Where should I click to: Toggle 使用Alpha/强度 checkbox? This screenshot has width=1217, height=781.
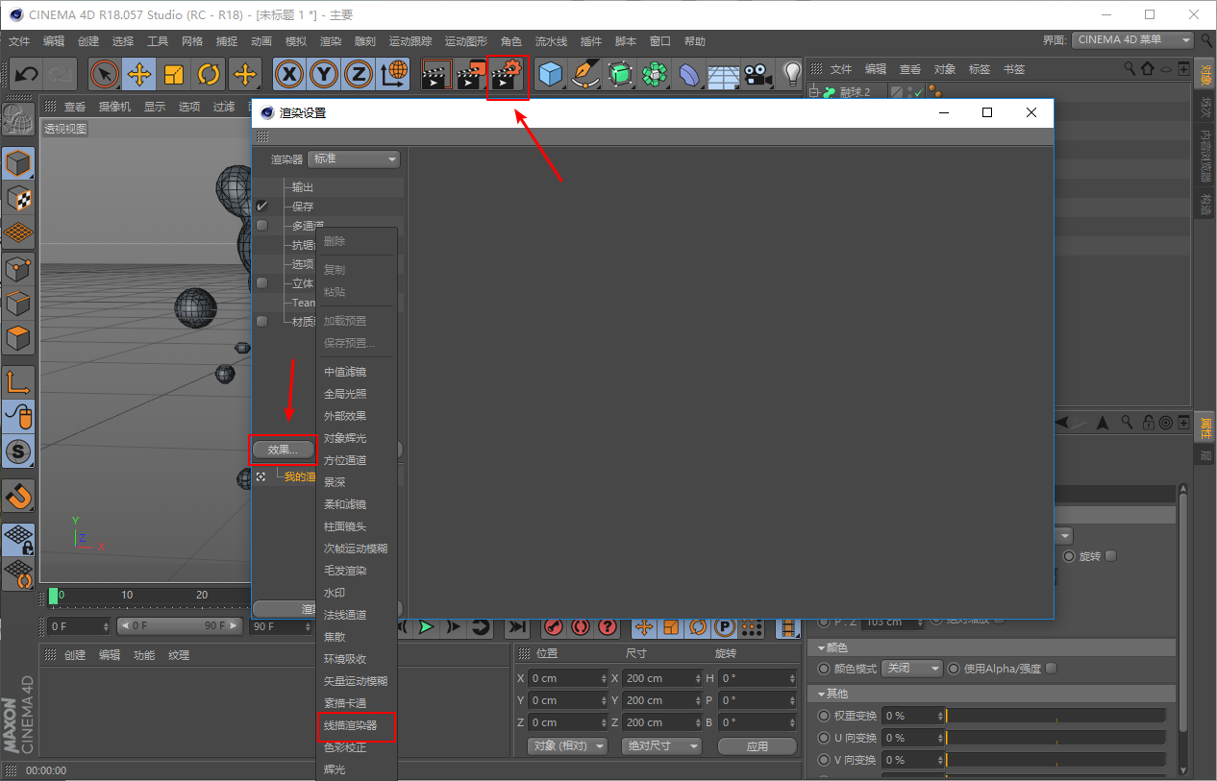[1051, 668]
